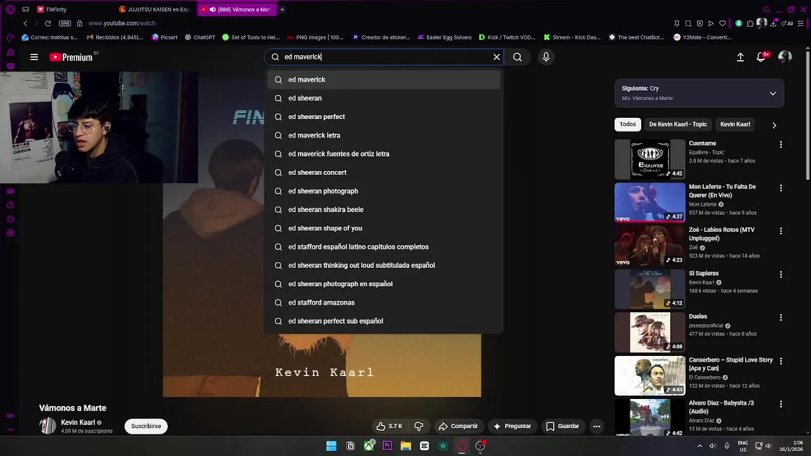The image size is (811, 456).
Task: Select suggestion "ed maverick"
Action: [x=384, y=80]
